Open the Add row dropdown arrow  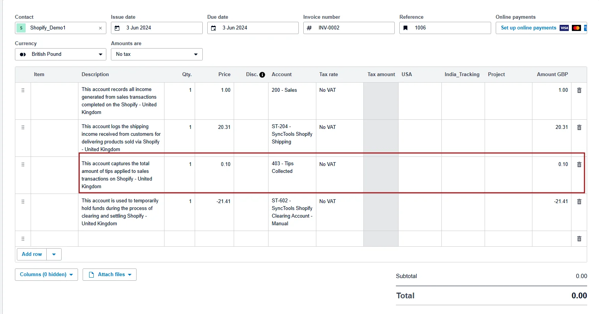click(54, 254)
